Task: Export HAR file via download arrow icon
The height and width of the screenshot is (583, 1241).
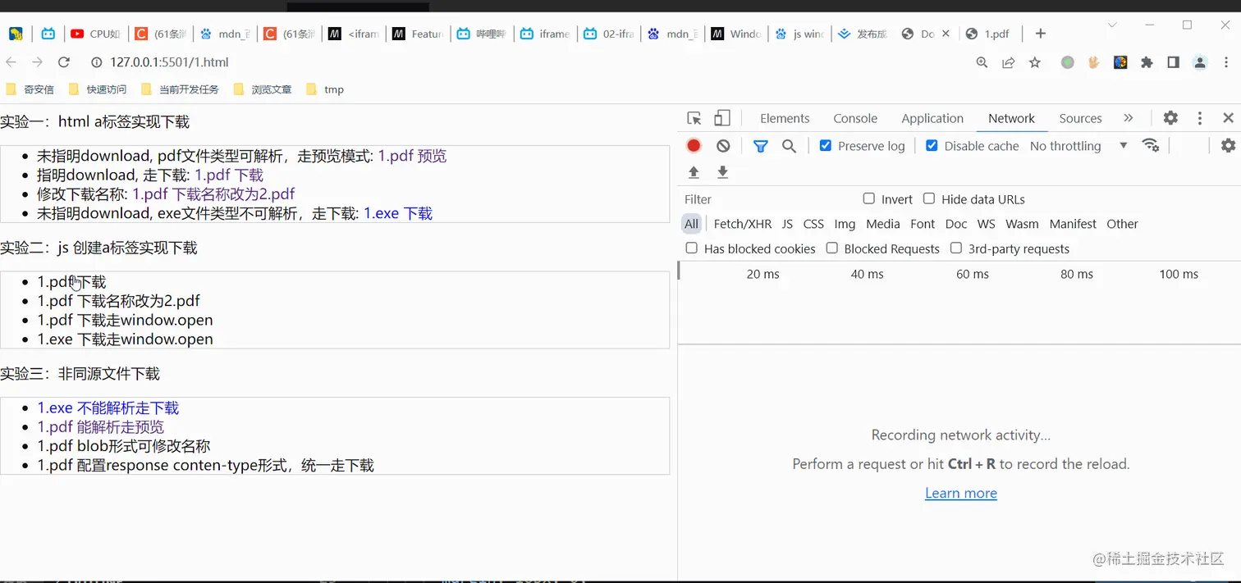Action: click(722, 172)
